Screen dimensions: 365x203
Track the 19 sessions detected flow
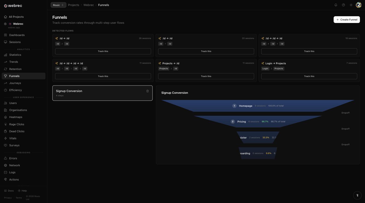tap(309, 51)
